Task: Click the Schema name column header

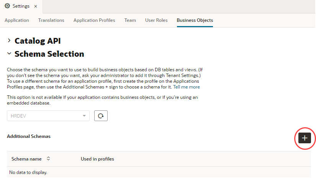Action: pos(26,159)
